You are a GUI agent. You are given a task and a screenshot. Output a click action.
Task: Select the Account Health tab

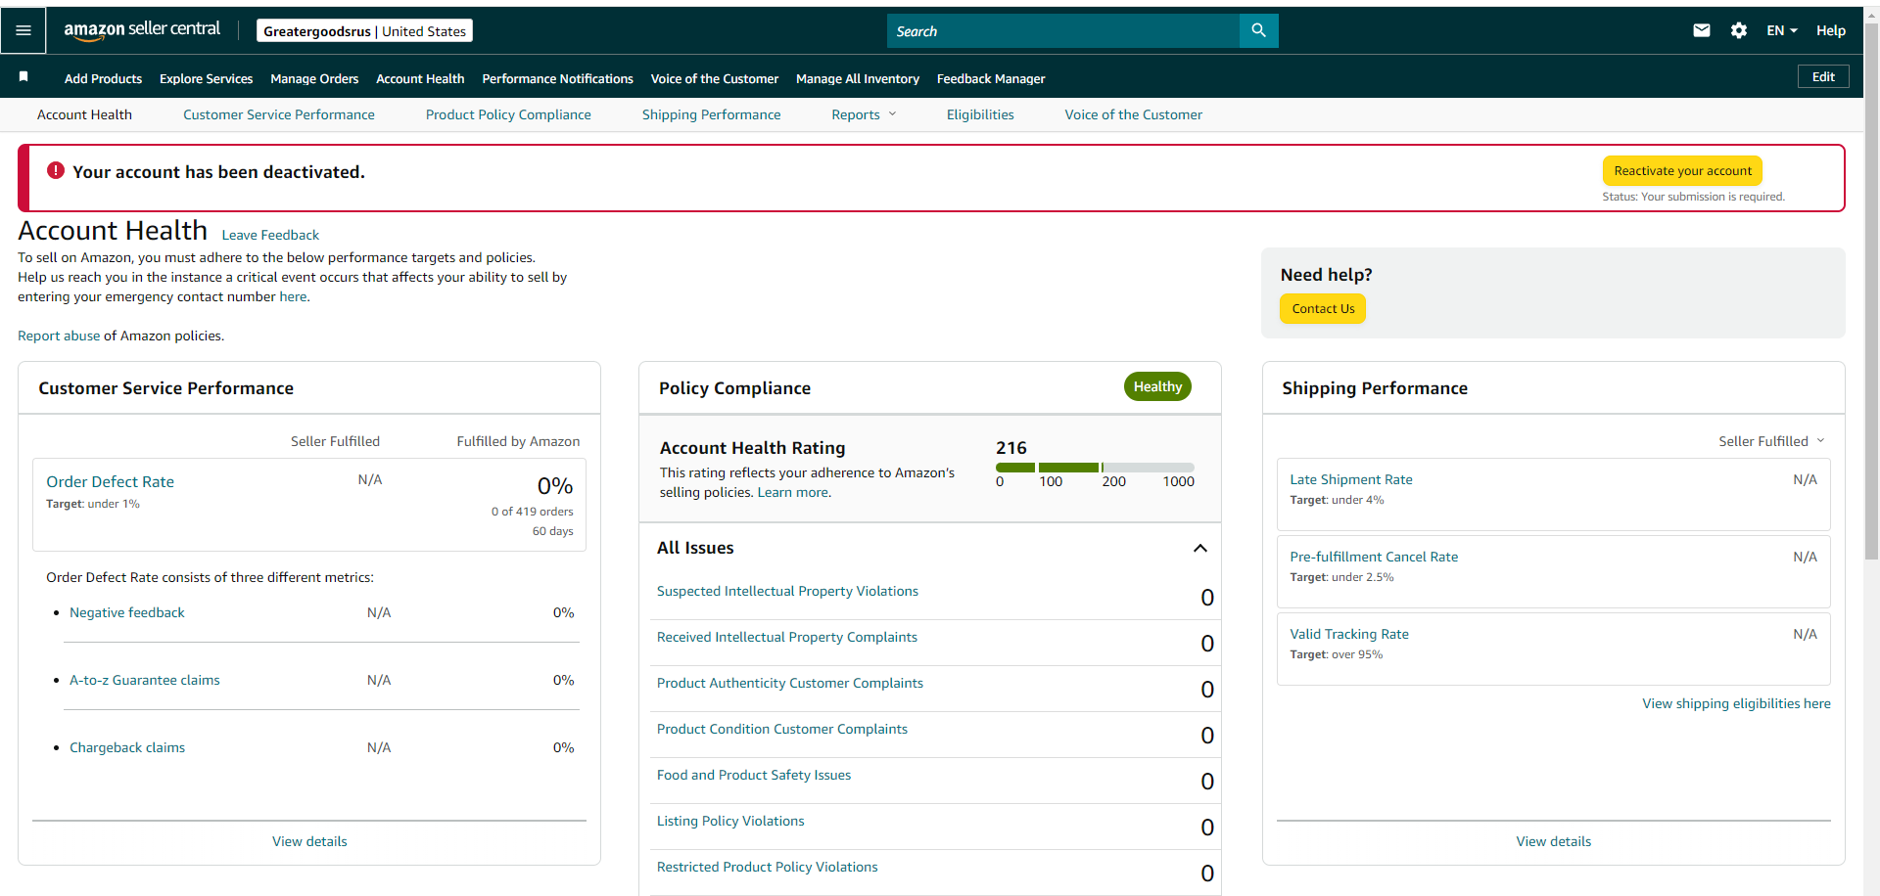(x=84, y=114)
